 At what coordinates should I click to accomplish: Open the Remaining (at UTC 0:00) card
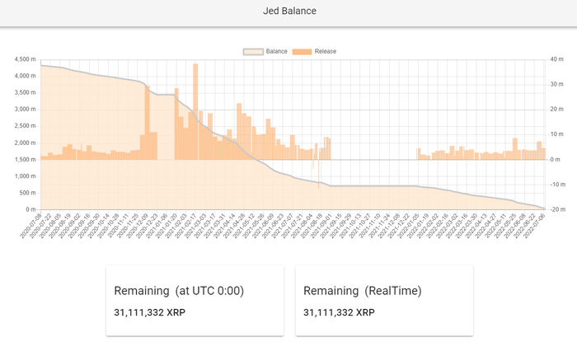[x=195, y=300]
